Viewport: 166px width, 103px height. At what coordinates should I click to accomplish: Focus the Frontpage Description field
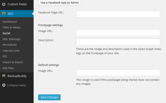click(118, 42)
